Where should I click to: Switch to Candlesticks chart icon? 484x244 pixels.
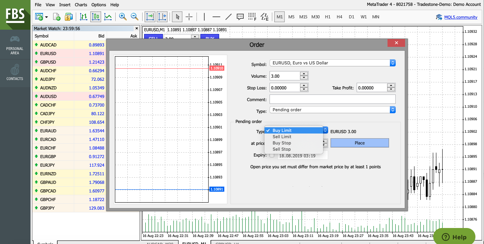[x=96, y=17]
